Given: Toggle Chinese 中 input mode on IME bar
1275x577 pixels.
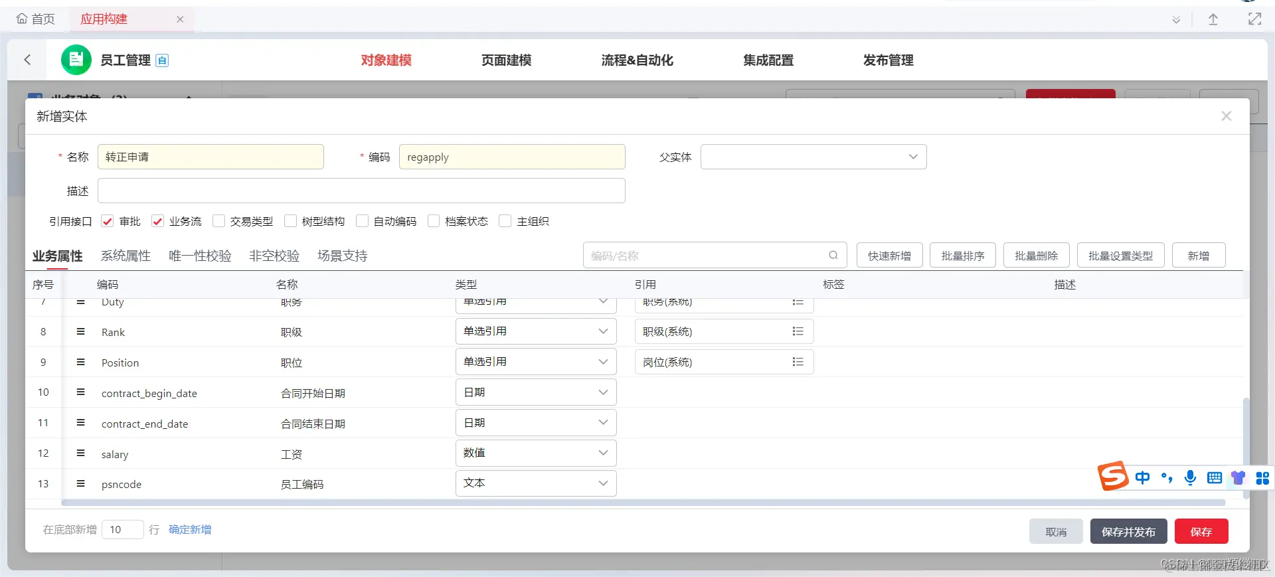Looking at the screenshot, I should (1142, 477).
